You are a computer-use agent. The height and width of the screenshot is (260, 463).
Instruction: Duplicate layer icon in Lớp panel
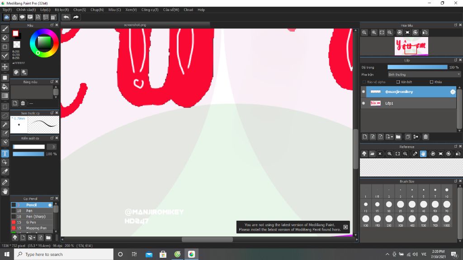click(408, 137)
